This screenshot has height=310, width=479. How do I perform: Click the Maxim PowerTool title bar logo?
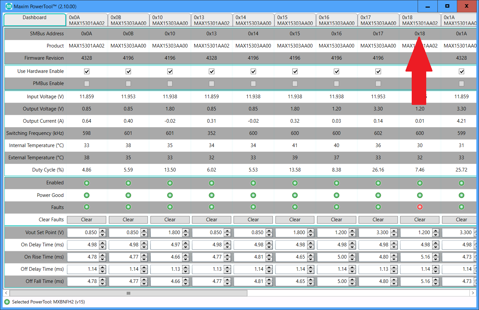9,6
